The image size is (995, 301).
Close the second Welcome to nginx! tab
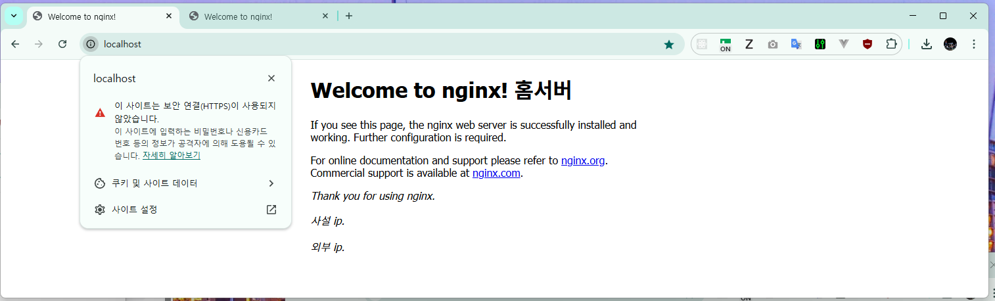(325, 16)
